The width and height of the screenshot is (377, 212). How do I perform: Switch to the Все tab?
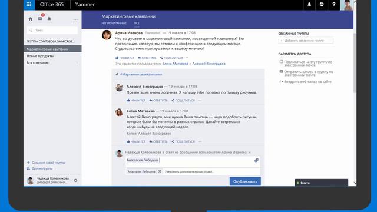(137, 23)
